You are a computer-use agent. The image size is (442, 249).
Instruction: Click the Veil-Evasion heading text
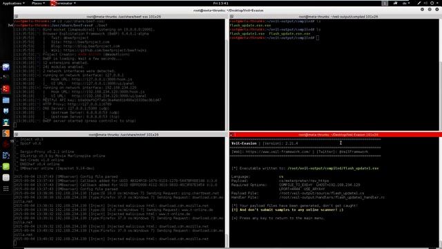[244, 143]
